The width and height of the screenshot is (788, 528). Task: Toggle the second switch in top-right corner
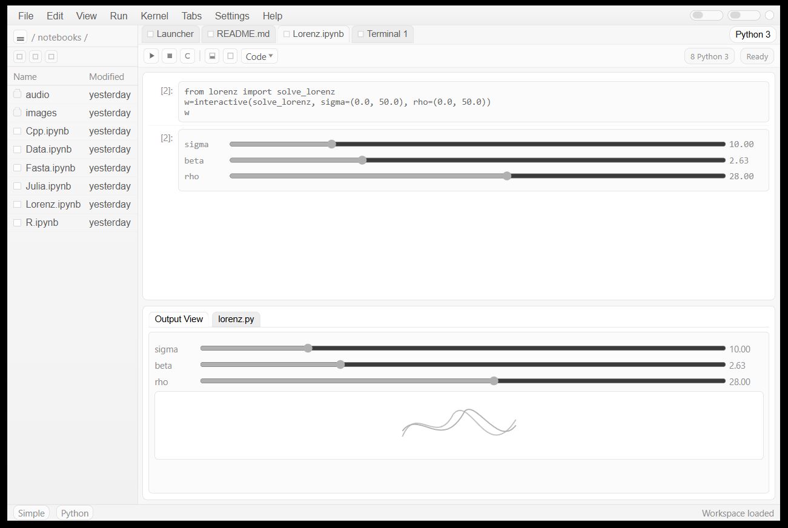click(744, 16)
